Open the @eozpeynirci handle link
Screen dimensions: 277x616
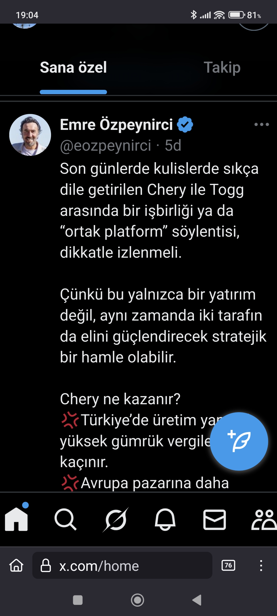pyautogui.click(x=105, y=146)
